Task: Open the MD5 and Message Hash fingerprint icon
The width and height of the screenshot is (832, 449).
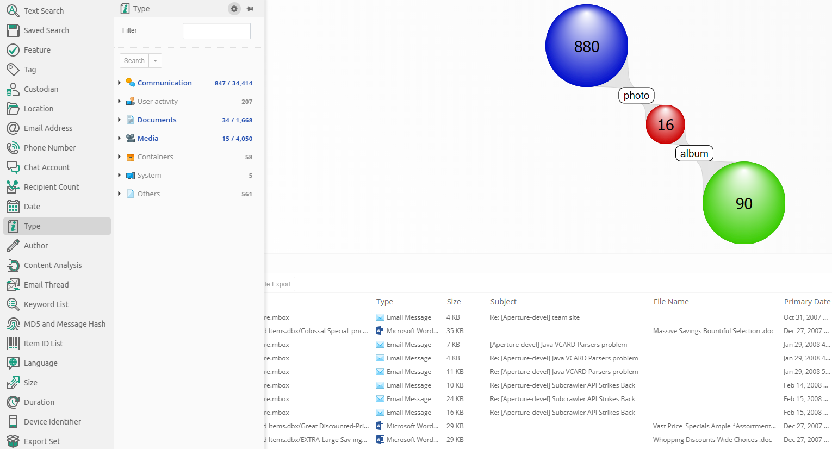Action: pyautogui.click(x=13, y=324)
